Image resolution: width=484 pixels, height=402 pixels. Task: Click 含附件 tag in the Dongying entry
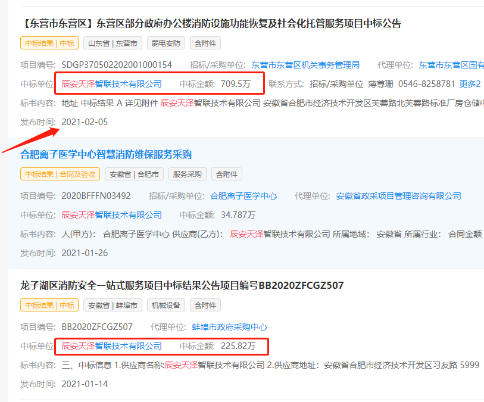(x=205, y=43)
